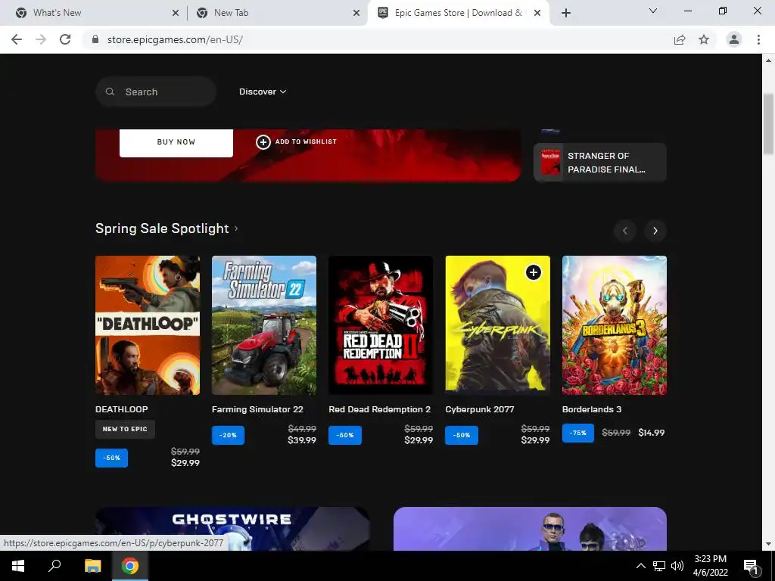Click the -75% discount badge

tap(577, 433)
